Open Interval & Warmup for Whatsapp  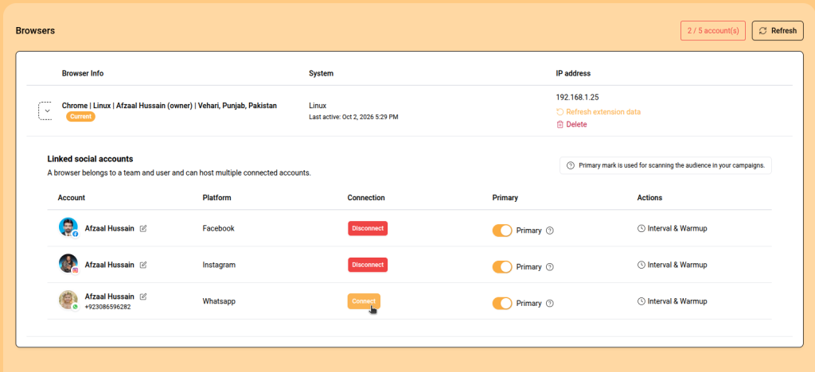click(672, 301)
